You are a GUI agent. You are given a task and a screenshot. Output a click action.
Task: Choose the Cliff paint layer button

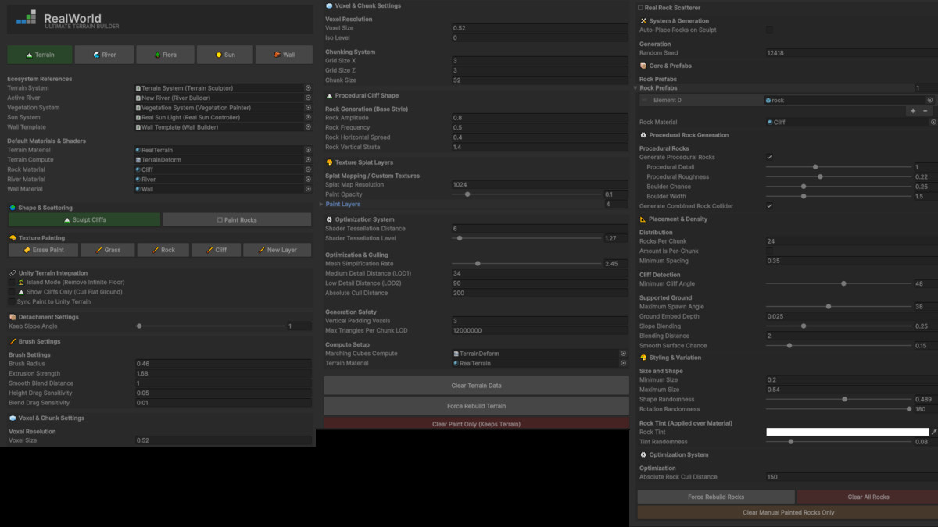coord(217,250)
